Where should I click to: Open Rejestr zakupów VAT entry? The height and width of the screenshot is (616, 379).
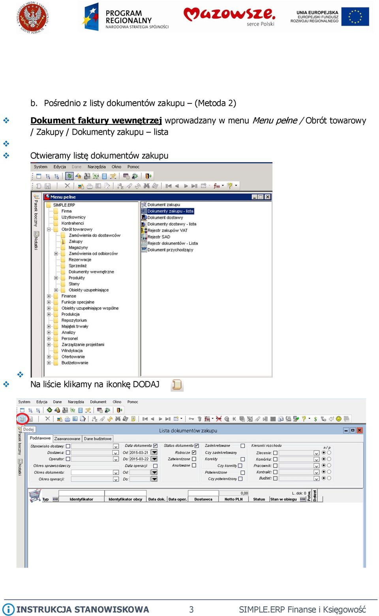(x=167, y=230)
